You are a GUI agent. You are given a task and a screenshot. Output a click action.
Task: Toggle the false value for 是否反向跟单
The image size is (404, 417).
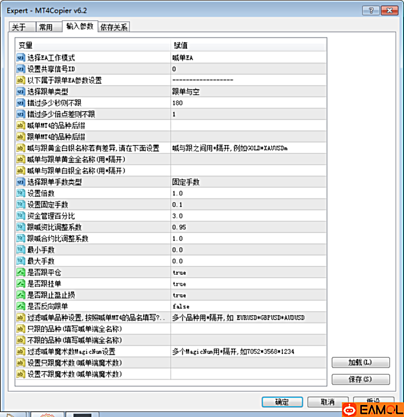(181, 306)
